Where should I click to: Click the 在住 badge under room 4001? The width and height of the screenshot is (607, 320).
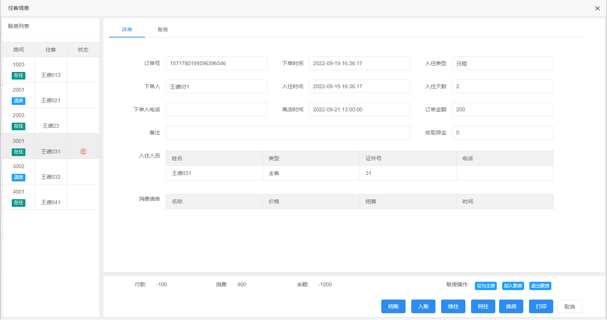point(19,203)
